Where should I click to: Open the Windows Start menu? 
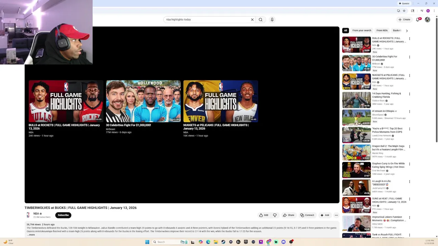point(147,242)
